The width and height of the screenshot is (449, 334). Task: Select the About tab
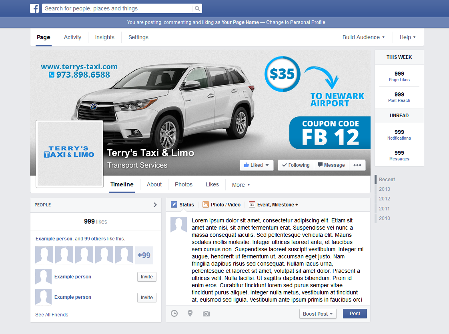coord(154,185)
